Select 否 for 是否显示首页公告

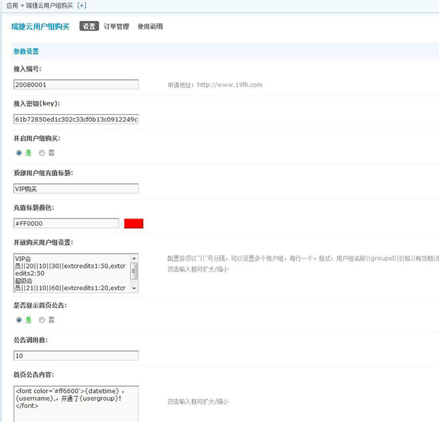coord(42,320)
